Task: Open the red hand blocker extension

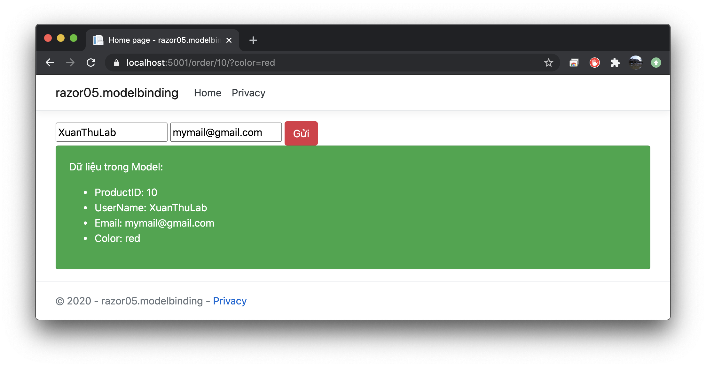Action: click(594, 63)
